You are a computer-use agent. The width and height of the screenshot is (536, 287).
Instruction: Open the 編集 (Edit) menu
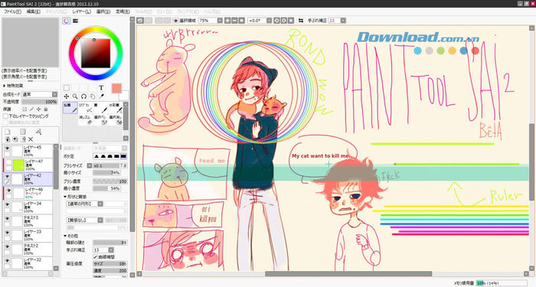coord(34,11)
